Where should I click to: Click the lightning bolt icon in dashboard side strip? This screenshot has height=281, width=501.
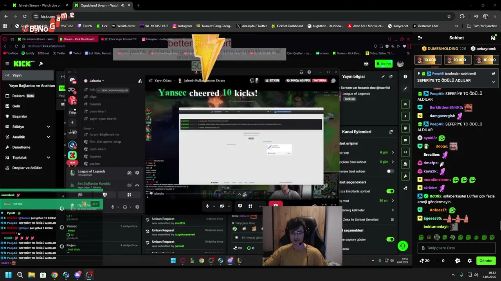405,116
